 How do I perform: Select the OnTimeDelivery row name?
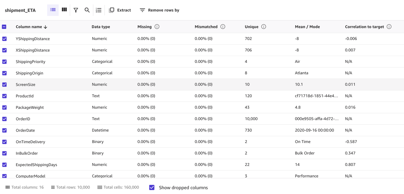pyautogui.click(x=31, y=142)
